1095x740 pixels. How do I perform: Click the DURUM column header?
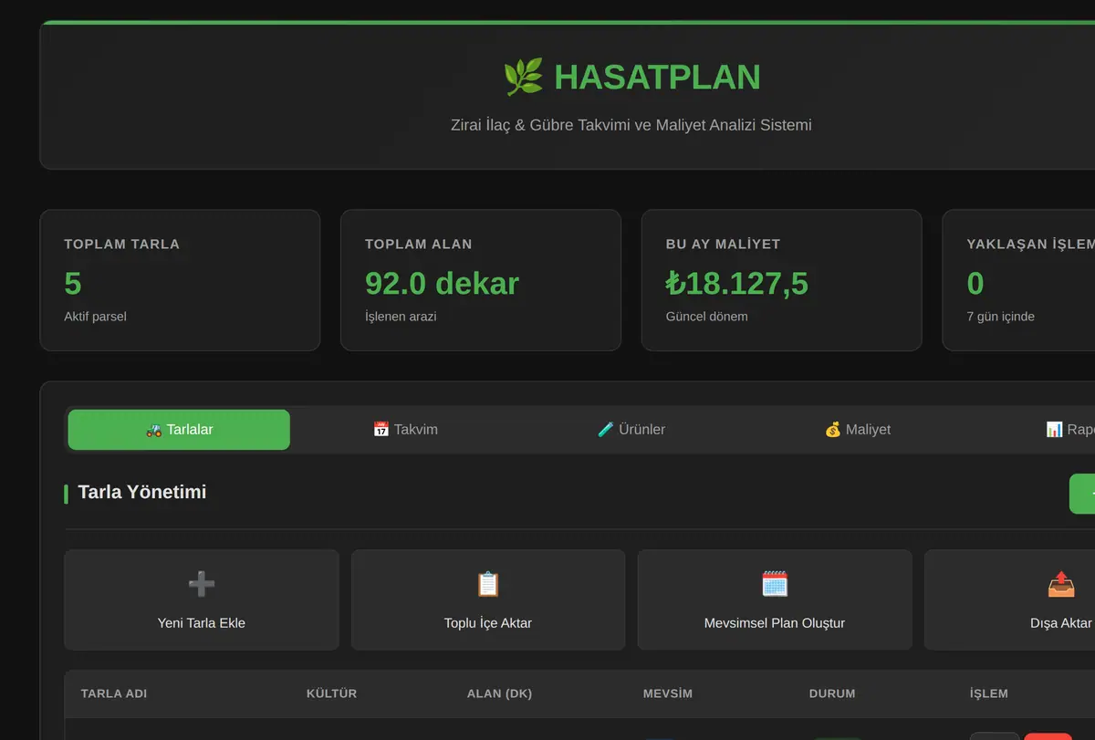point(832,693)
